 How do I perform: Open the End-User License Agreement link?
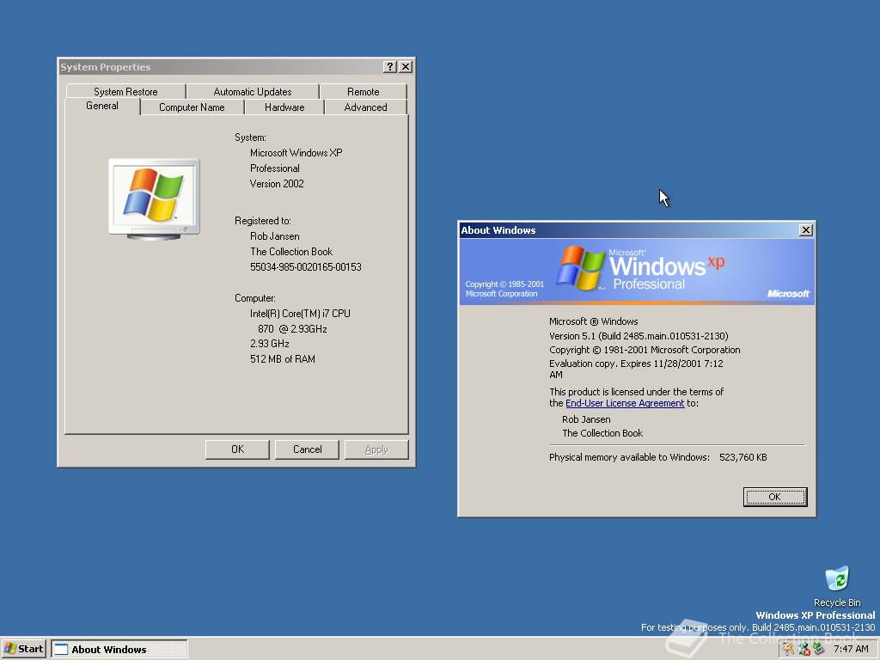tap(625, 403)
